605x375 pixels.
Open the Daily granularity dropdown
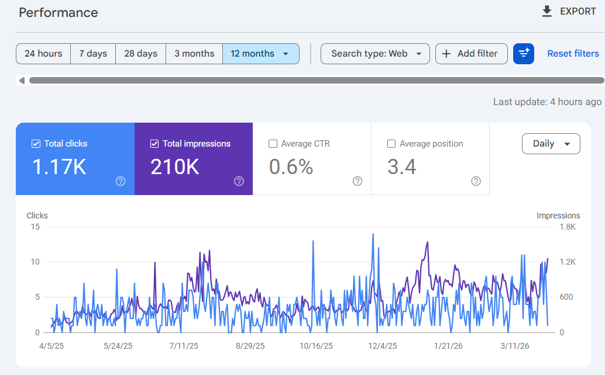[551, 144]
